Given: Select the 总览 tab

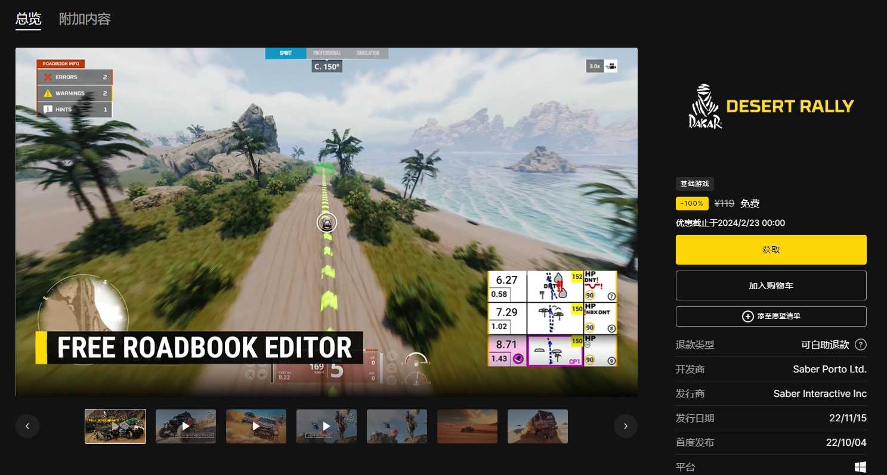Looking at the screenshot, I should tap(28, 19).
